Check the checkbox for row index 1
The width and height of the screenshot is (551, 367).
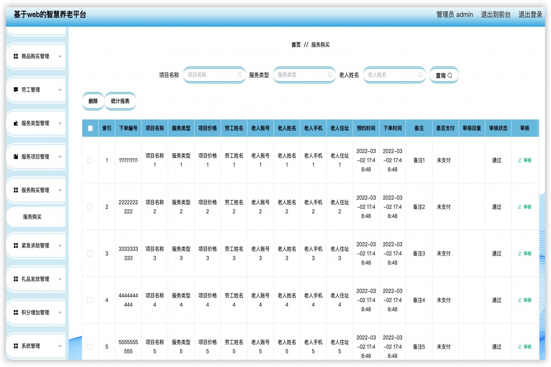tap(90, 161)
